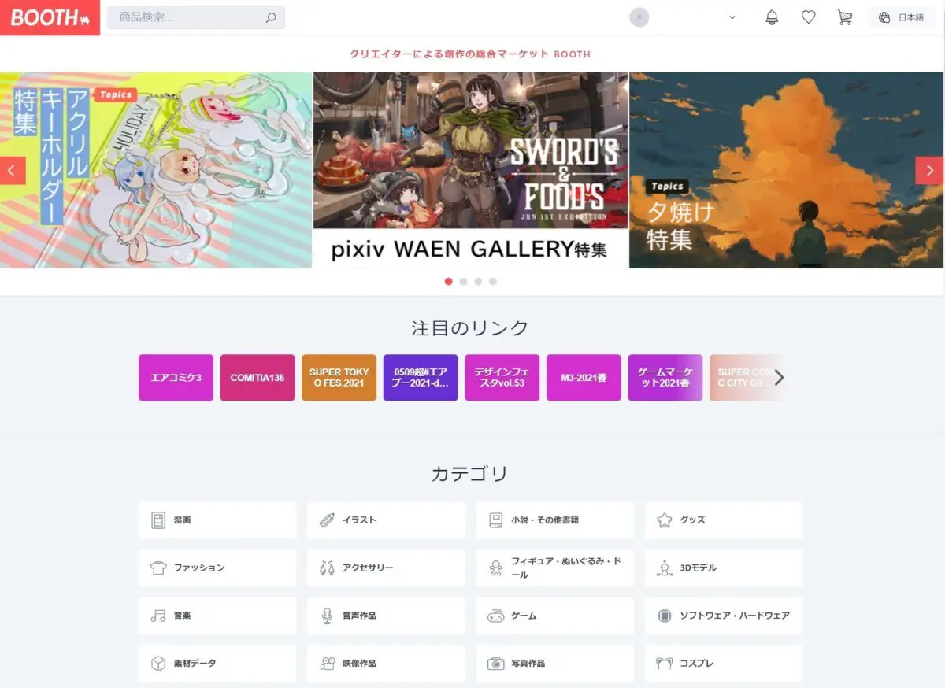The width and height of the screenshot is (945, 688).
Task: Open notifications bell icon
Action: pos(772,17)
